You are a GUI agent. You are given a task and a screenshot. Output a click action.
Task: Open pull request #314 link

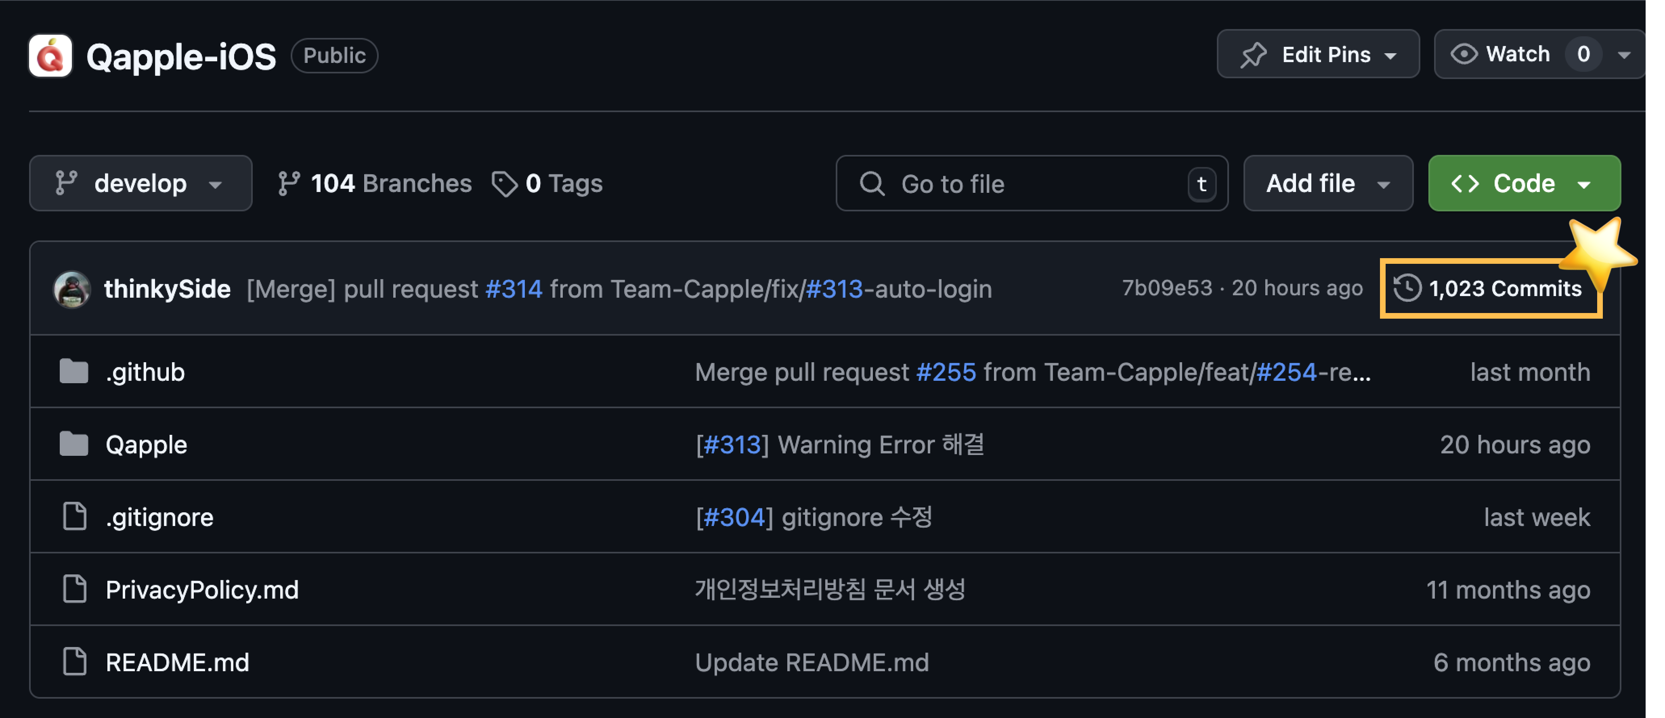click(513, 289)
